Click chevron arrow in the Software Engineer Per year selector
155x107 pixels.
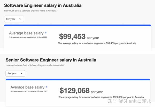tap(20, 19)
